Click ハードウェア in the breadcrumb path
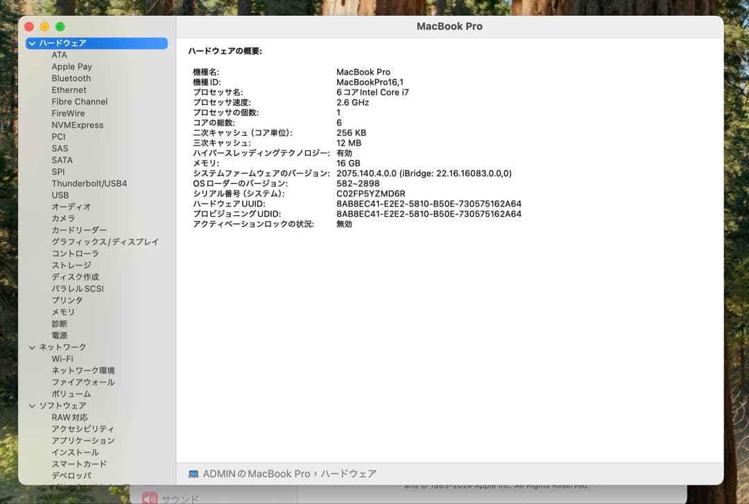 tap(351, 473)
